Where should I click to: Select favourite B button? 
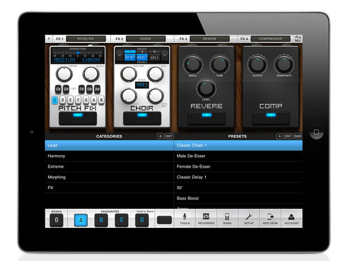coord(101,220)
